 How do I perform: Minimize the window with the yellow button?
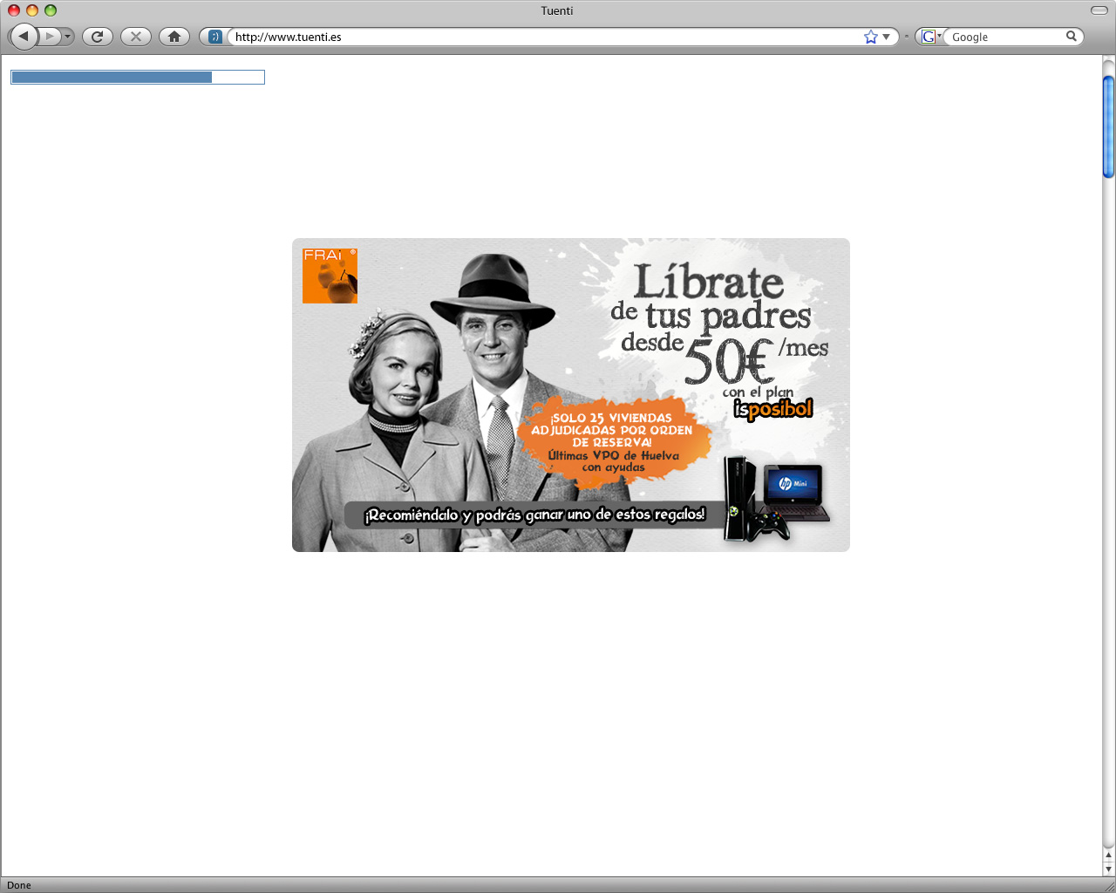tap(32, 10)
